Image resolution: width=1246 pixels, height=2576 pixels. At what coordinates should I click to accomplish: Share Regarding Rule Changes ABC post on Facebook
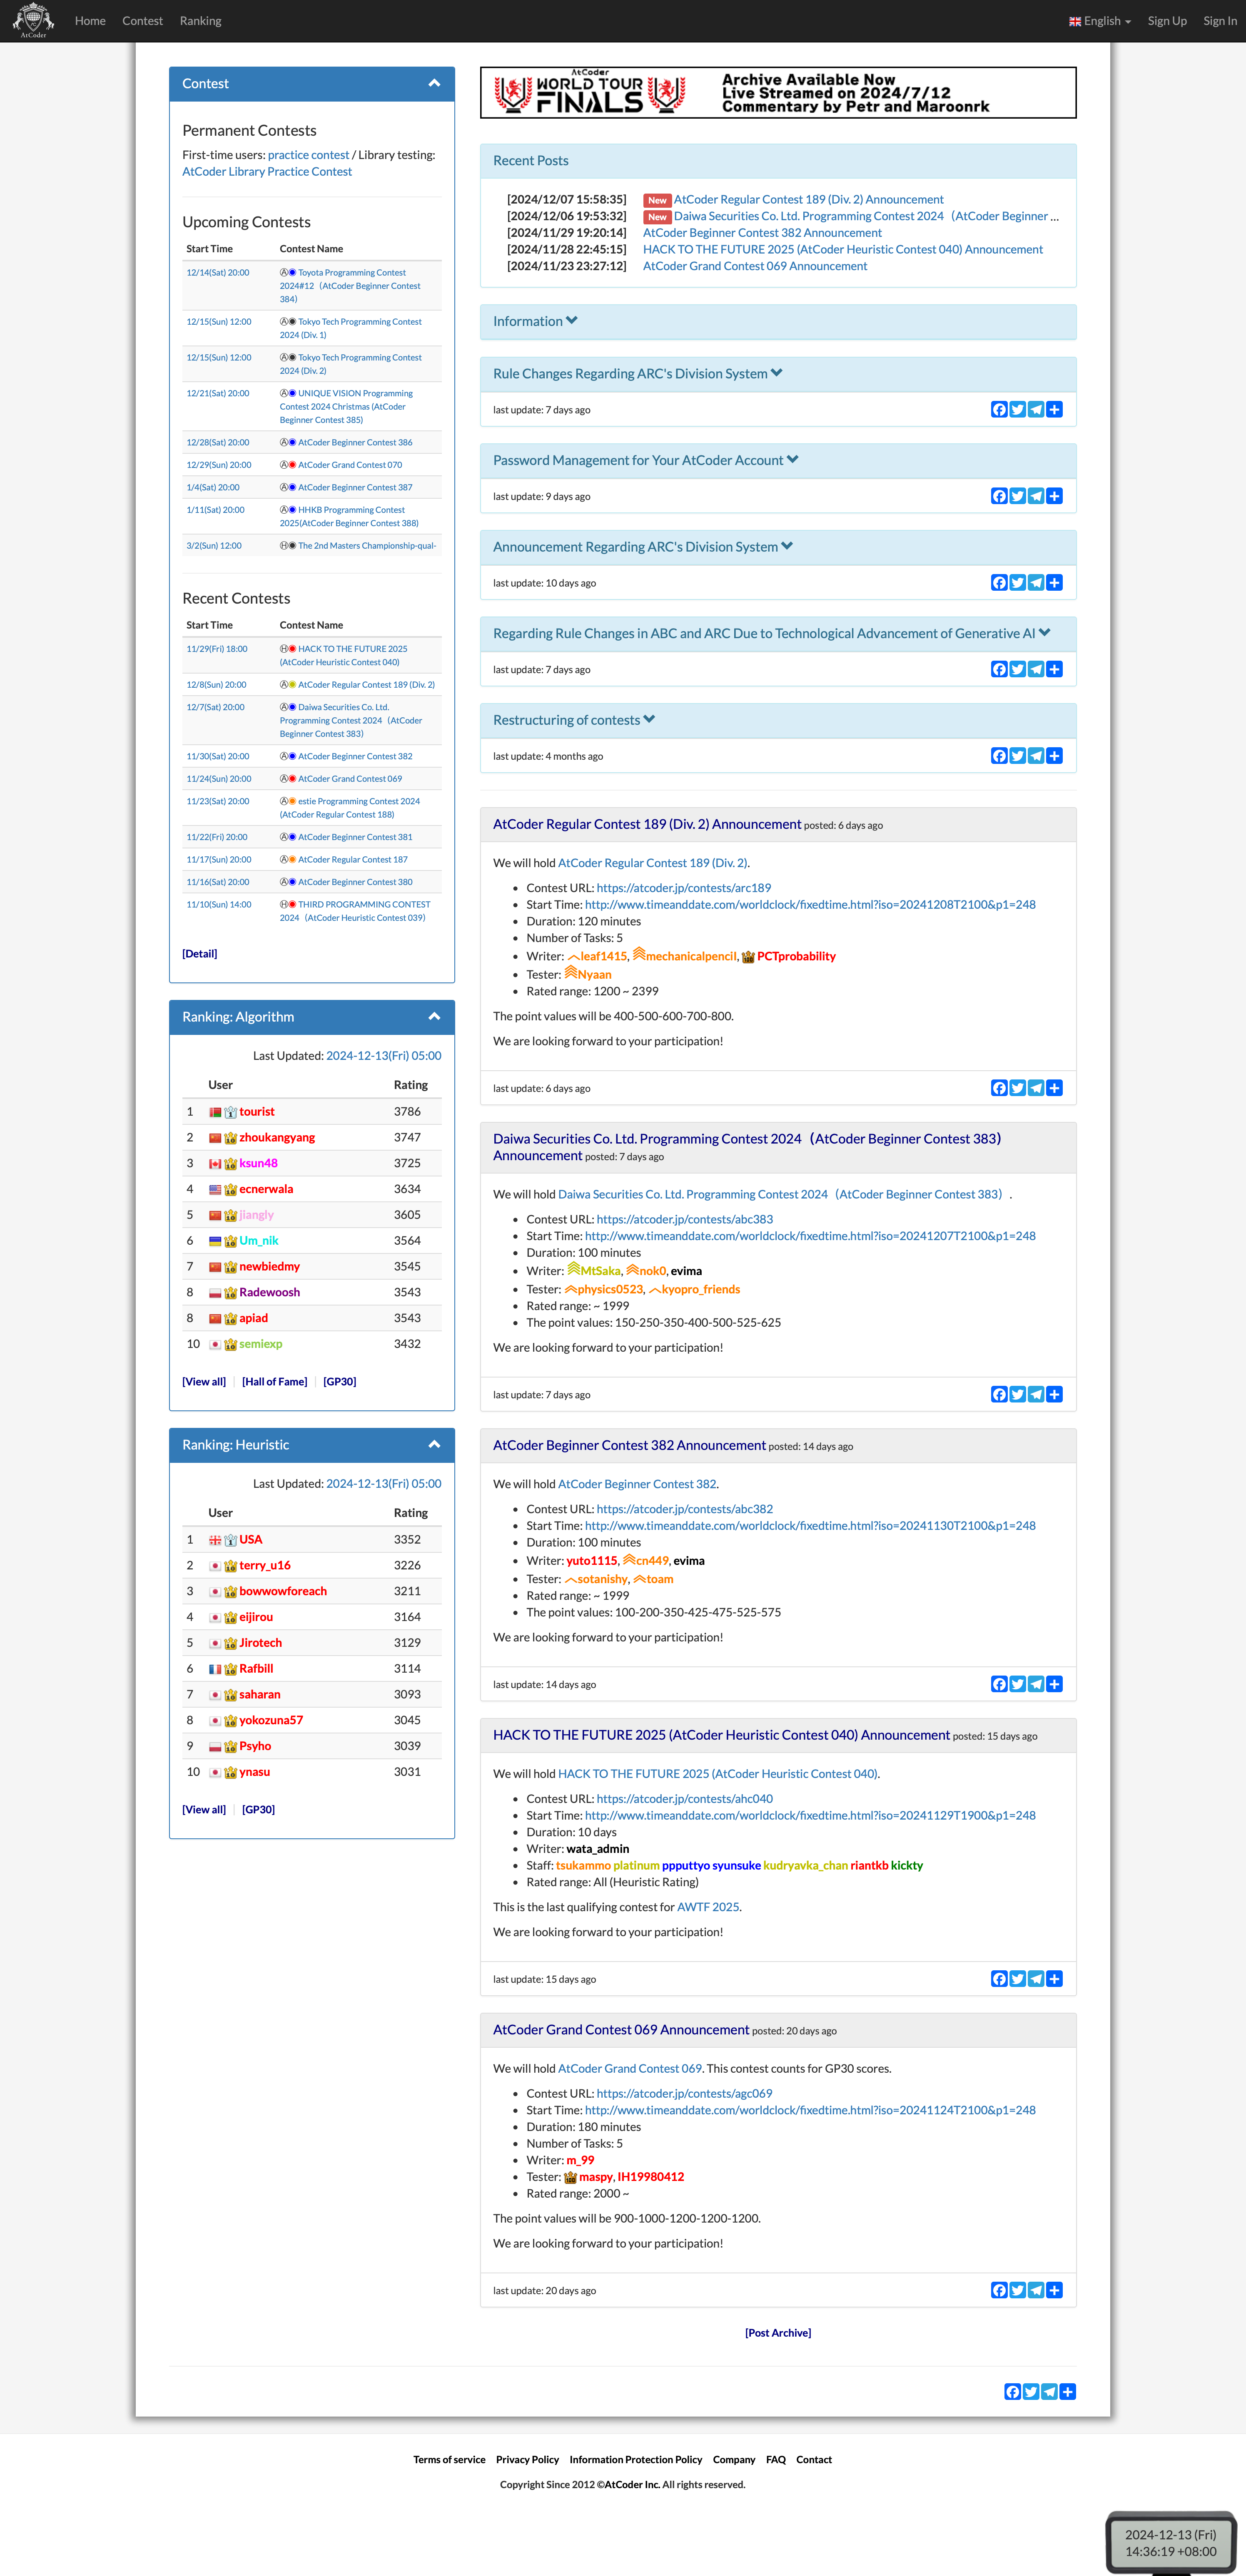[999, 669]
